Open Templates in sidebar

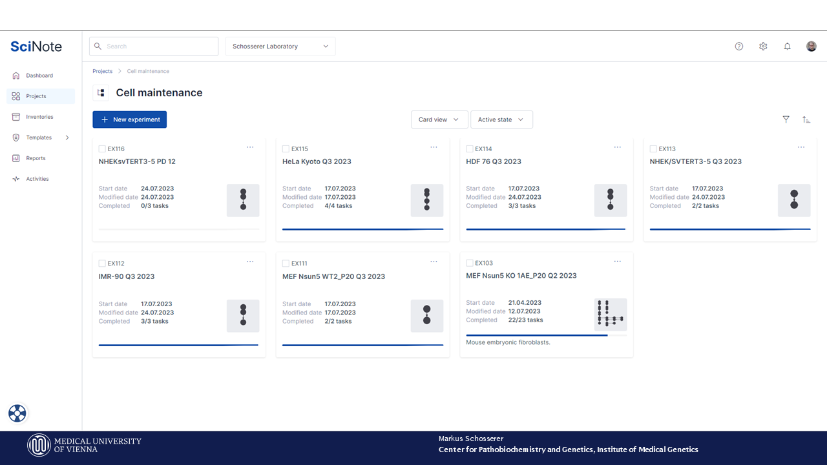(x=41, y=138)
